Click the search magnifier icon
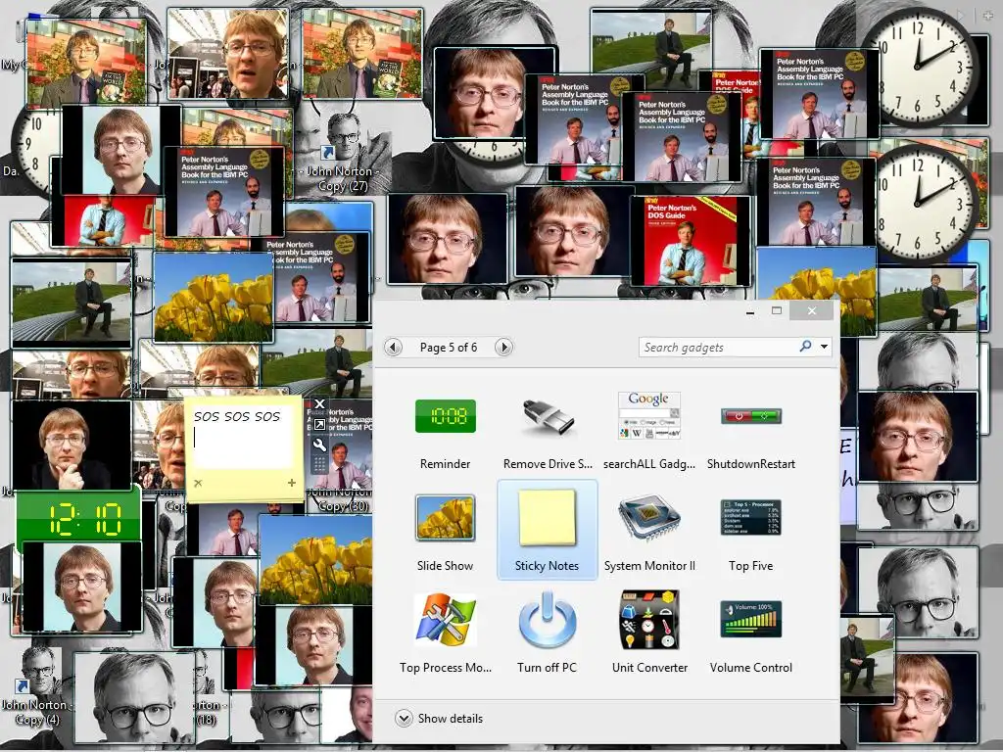 805,347
